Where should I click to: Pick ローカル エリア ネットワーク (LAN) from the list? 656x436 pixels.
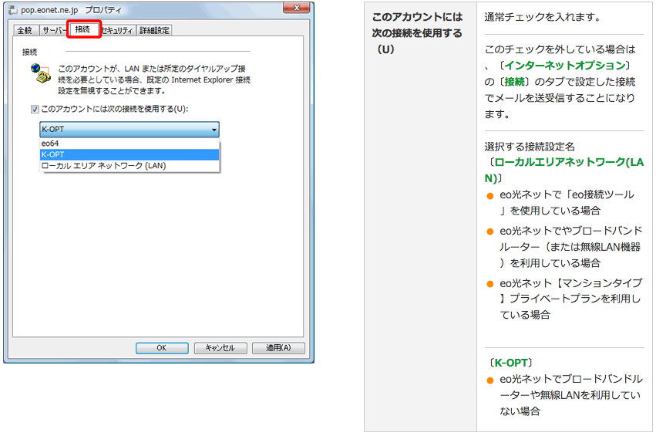(x=103, y=165)
